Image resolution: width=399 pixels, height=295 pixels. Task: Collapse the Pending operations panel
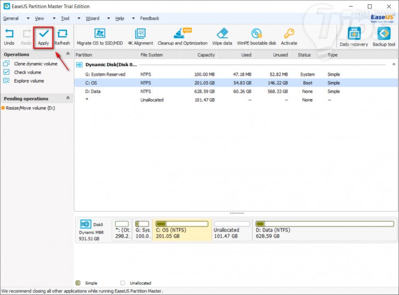68,98
